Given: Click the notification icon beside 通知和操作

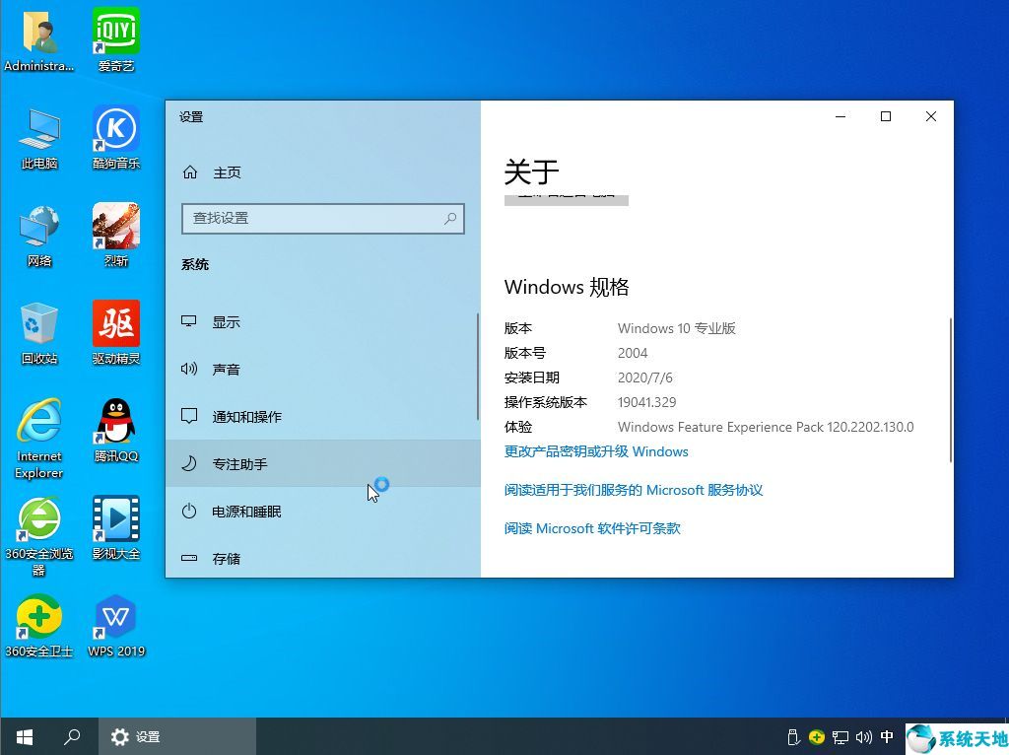Looking at the screenshot, I should coord(188,416).
